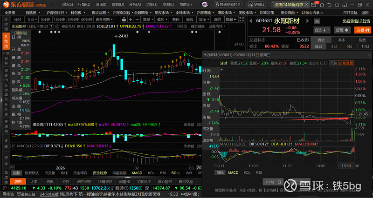Open the 显示 display dropdown
The image size is (373, 198).
(x=204, y=20)
